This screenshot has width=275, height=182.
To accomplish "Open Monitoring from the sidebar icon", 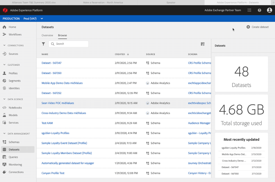I will (4, 164).
